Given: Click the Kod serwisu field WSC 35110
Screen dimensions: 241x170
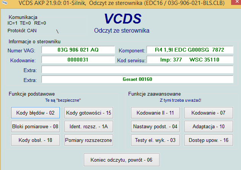Looking at the screenshot, I should coord(190,60).
